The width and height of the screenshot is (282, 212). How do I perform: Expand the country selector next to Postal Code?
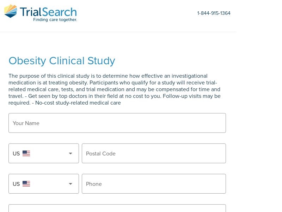pos(44,153)
